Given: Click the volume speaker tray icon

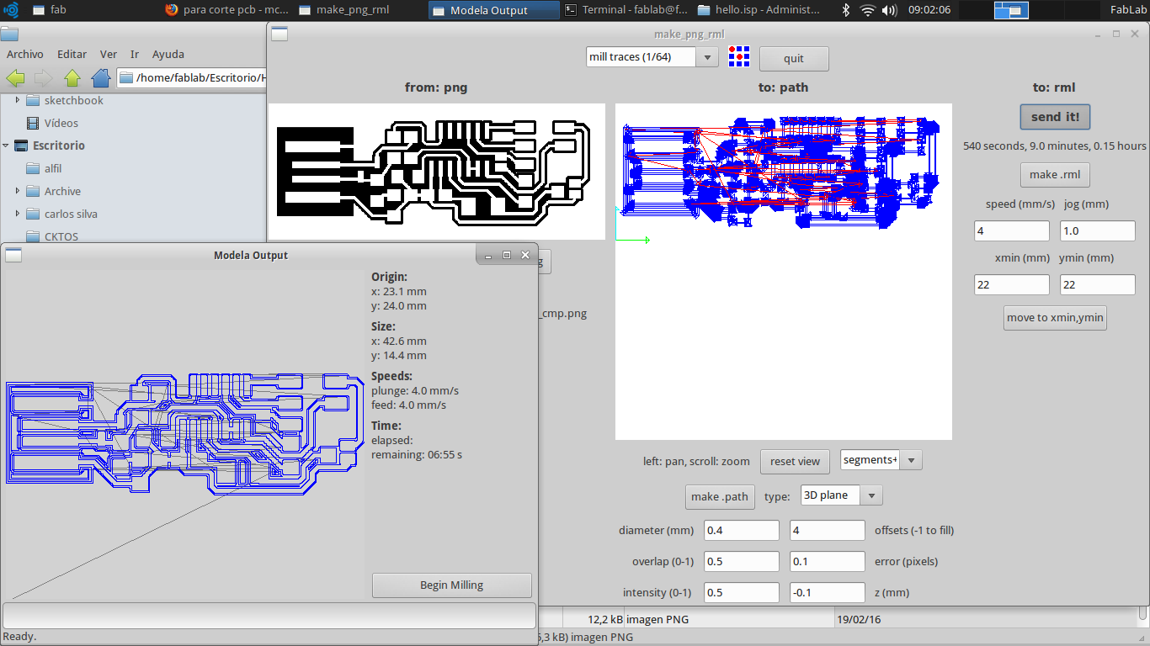Looking at the screenshot, I should 890,10.
